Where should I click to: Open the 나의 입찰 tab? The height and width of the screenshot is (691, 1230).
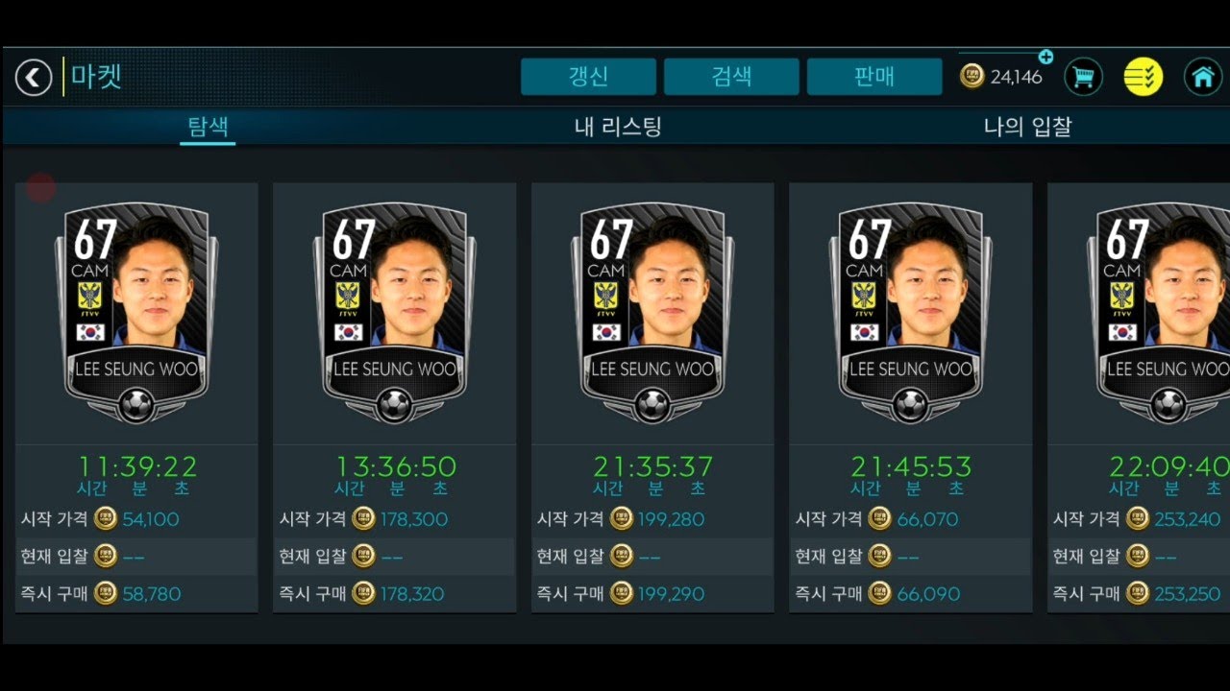click(1027, 126)
